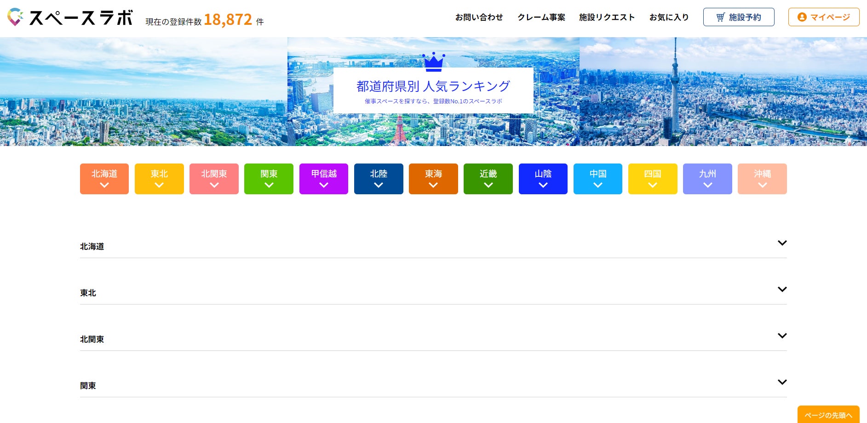Select the light blue 中国 button

(x=598, y=179)
